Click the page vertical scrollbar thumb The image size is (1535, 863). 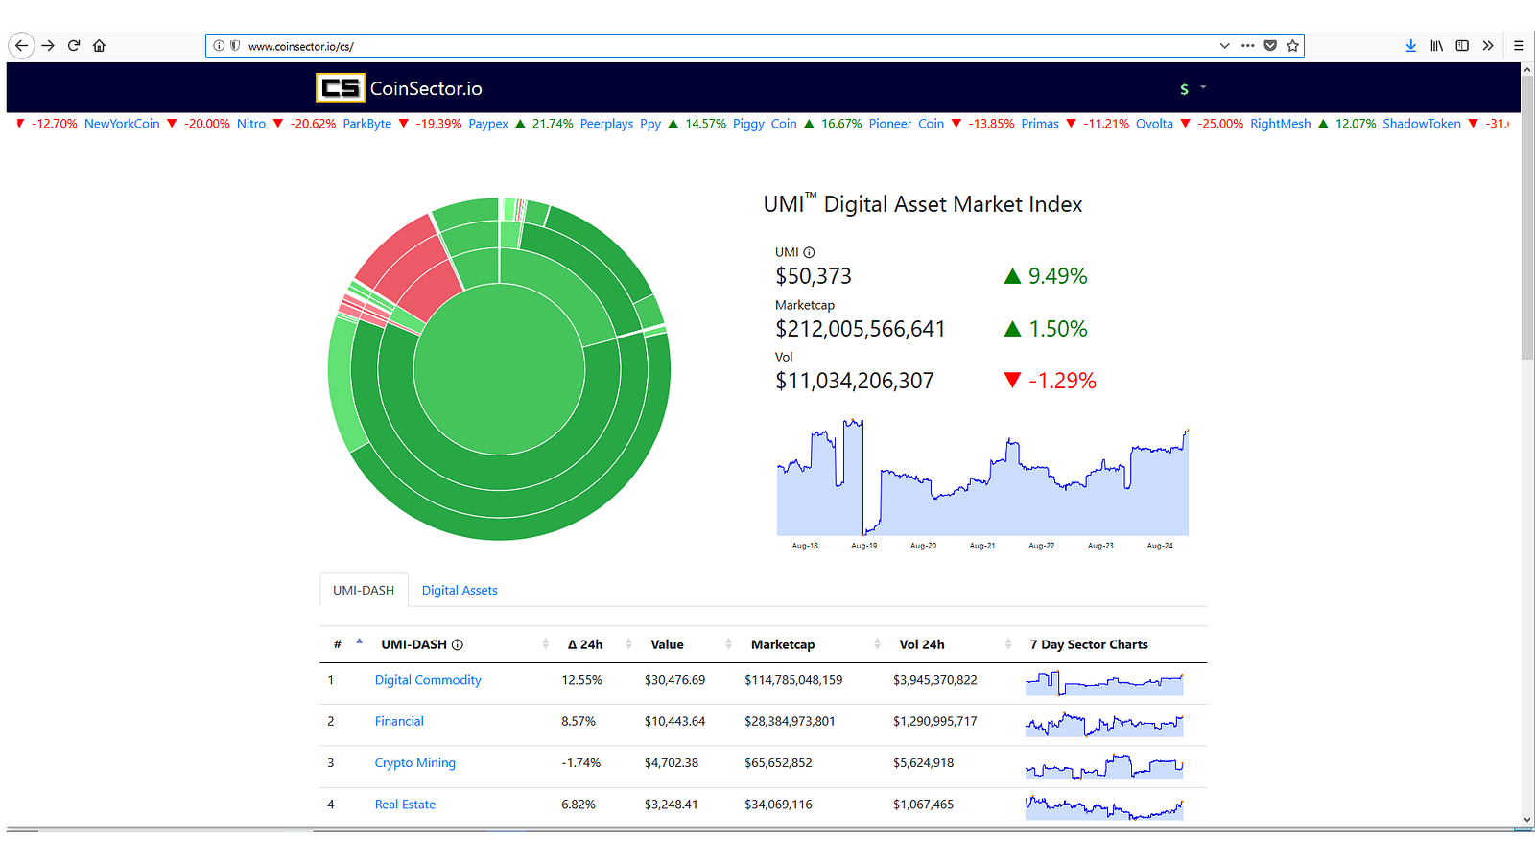pyautogui.click(x=1527, y=219)
